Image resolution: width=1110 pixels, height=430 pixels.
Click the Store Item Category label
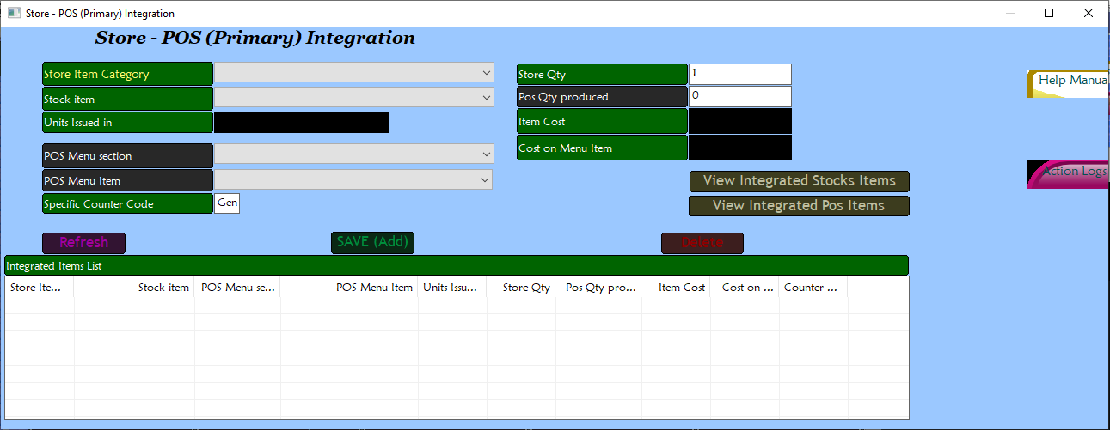pyautogui.click(x=127, y=74)
